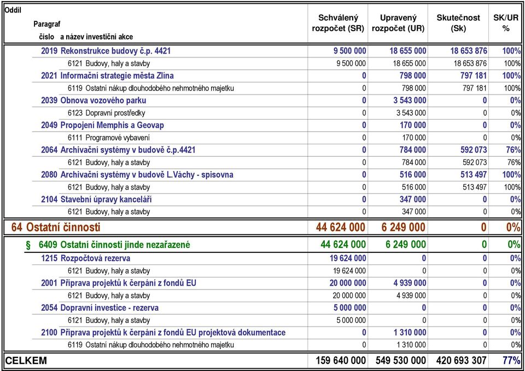Click bold value '19 624 000' for Rozpočtová rezerva
The height and width of the screenshot is (371, 525).
tap(348, 258)
